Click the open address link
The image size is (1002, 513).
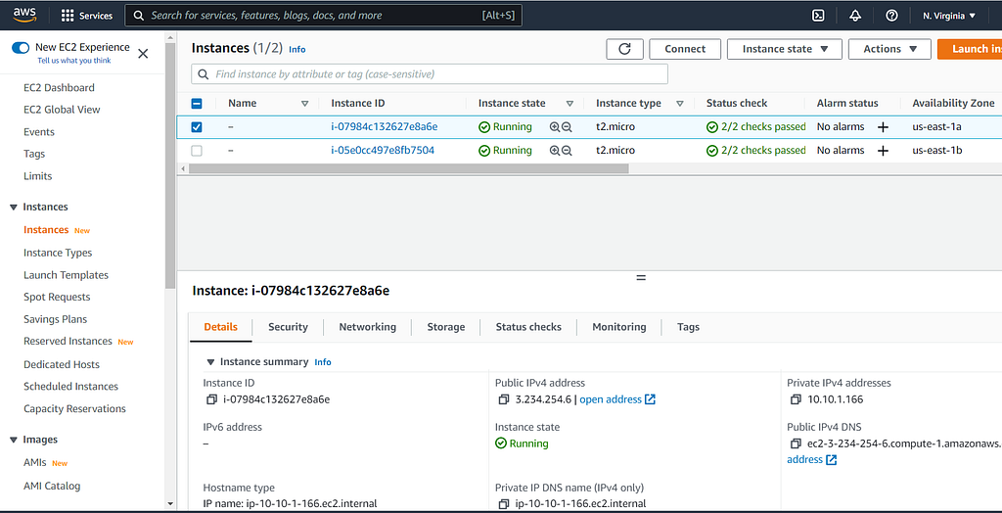(611, 399)
